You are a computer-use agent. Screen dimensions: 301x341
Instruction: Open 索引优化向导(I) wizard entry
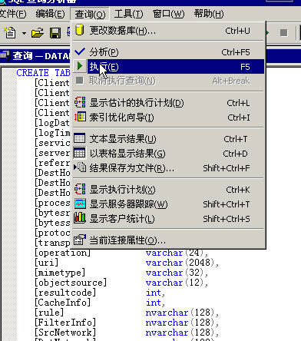168,118
